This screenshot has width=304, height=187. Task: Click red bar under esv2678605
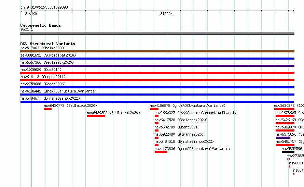285,116
